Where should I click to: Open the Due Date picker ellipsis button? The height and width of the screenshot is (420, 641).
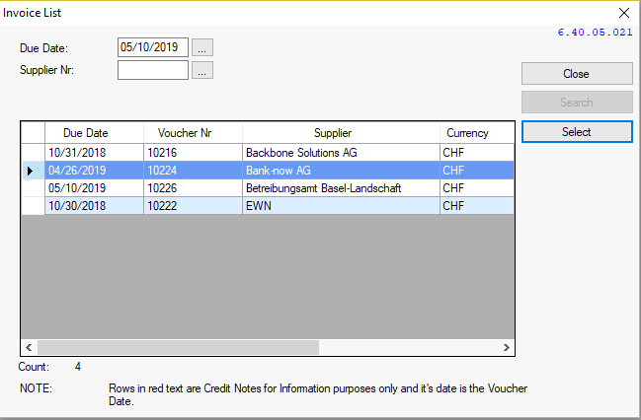click(202, 47)
